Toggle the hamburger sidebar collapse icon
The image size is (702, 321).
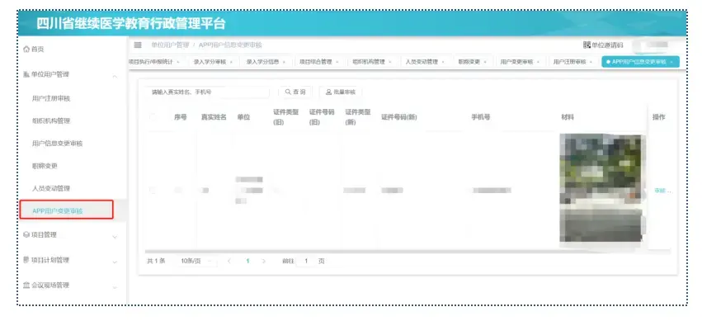[138, 45]
